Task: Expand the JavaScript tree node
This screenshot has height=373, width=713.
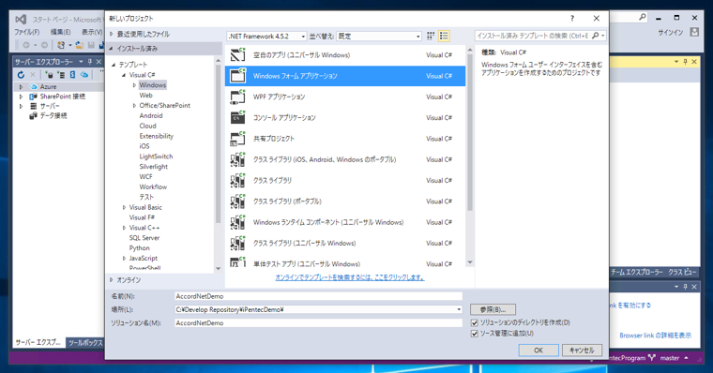Action: click(124, 258)
